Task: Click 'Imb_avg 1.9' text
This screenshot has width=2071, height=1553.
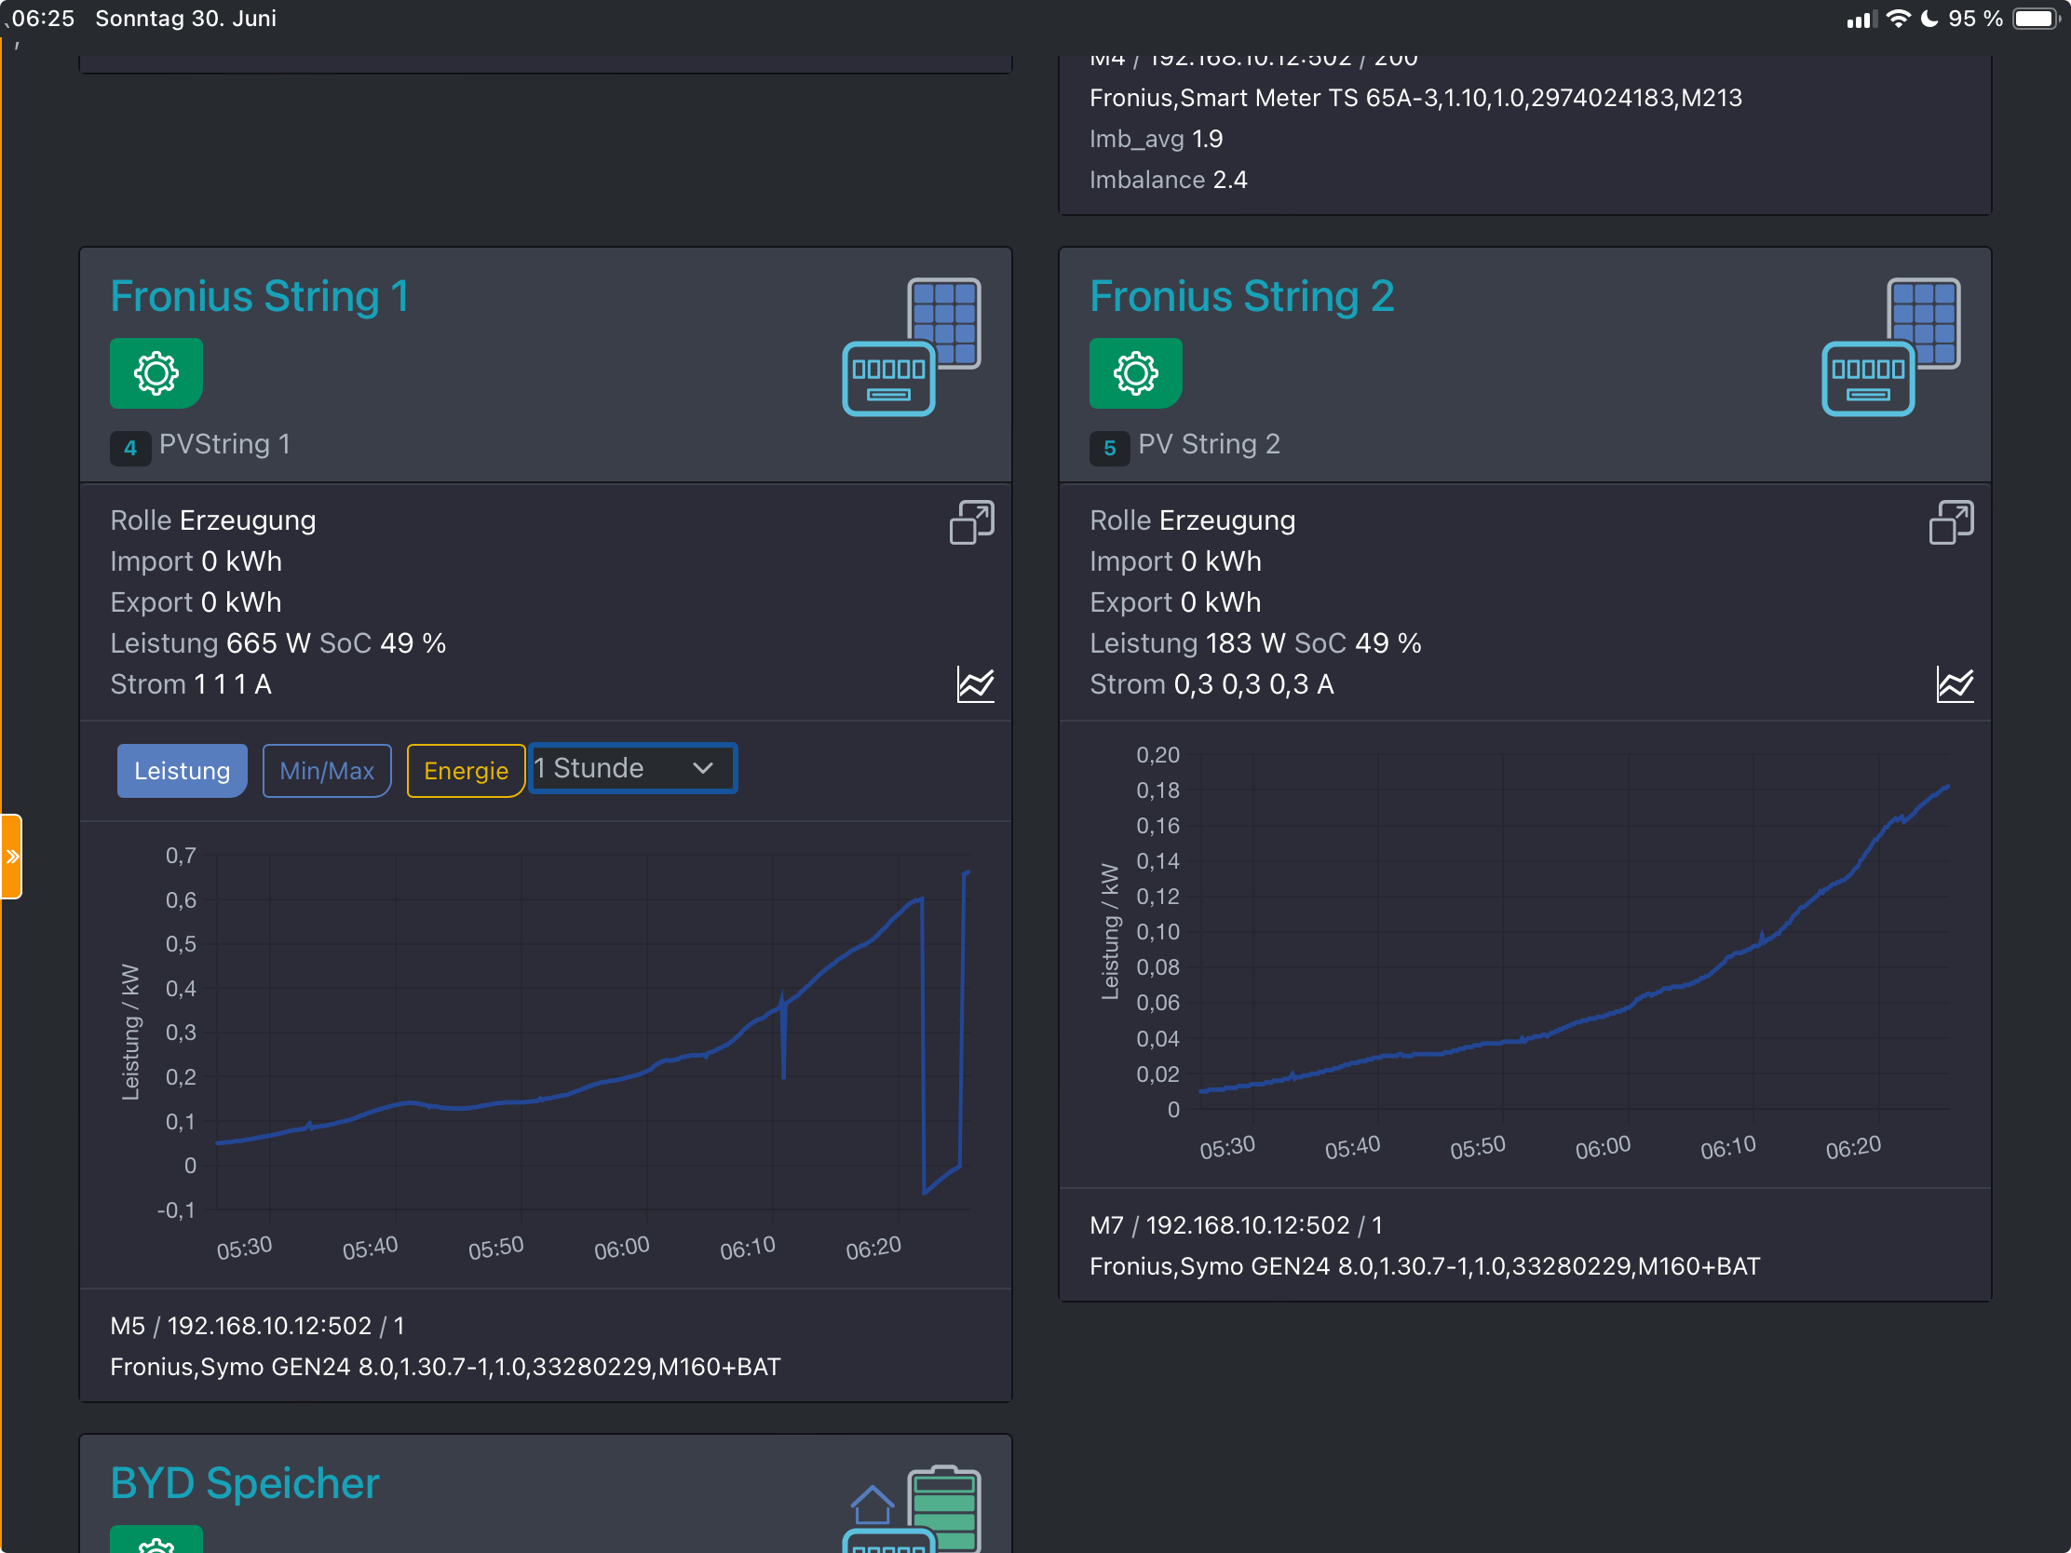Action: [x=1157, y=139]
